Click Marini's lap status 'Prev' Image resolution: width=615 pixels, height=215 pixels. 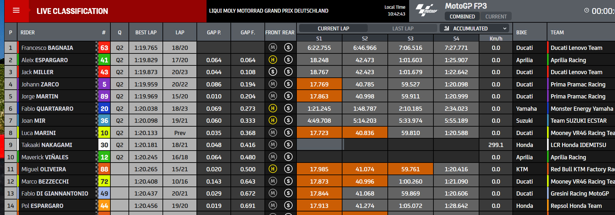(x=180, y=133)
